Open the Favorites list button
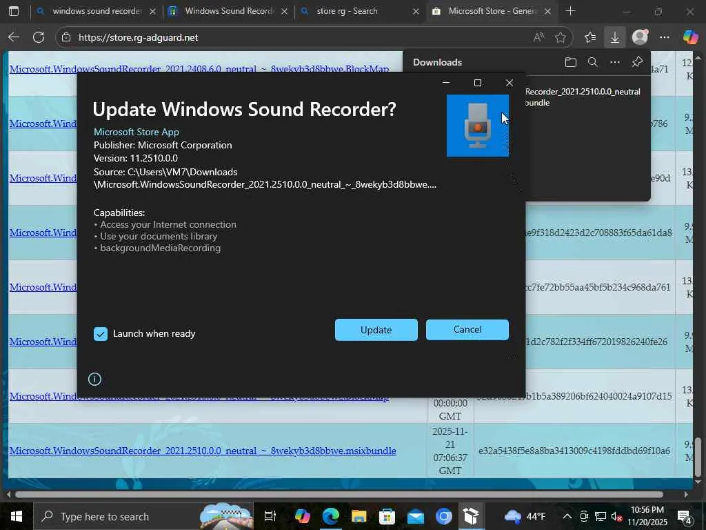 coord(590,37)
